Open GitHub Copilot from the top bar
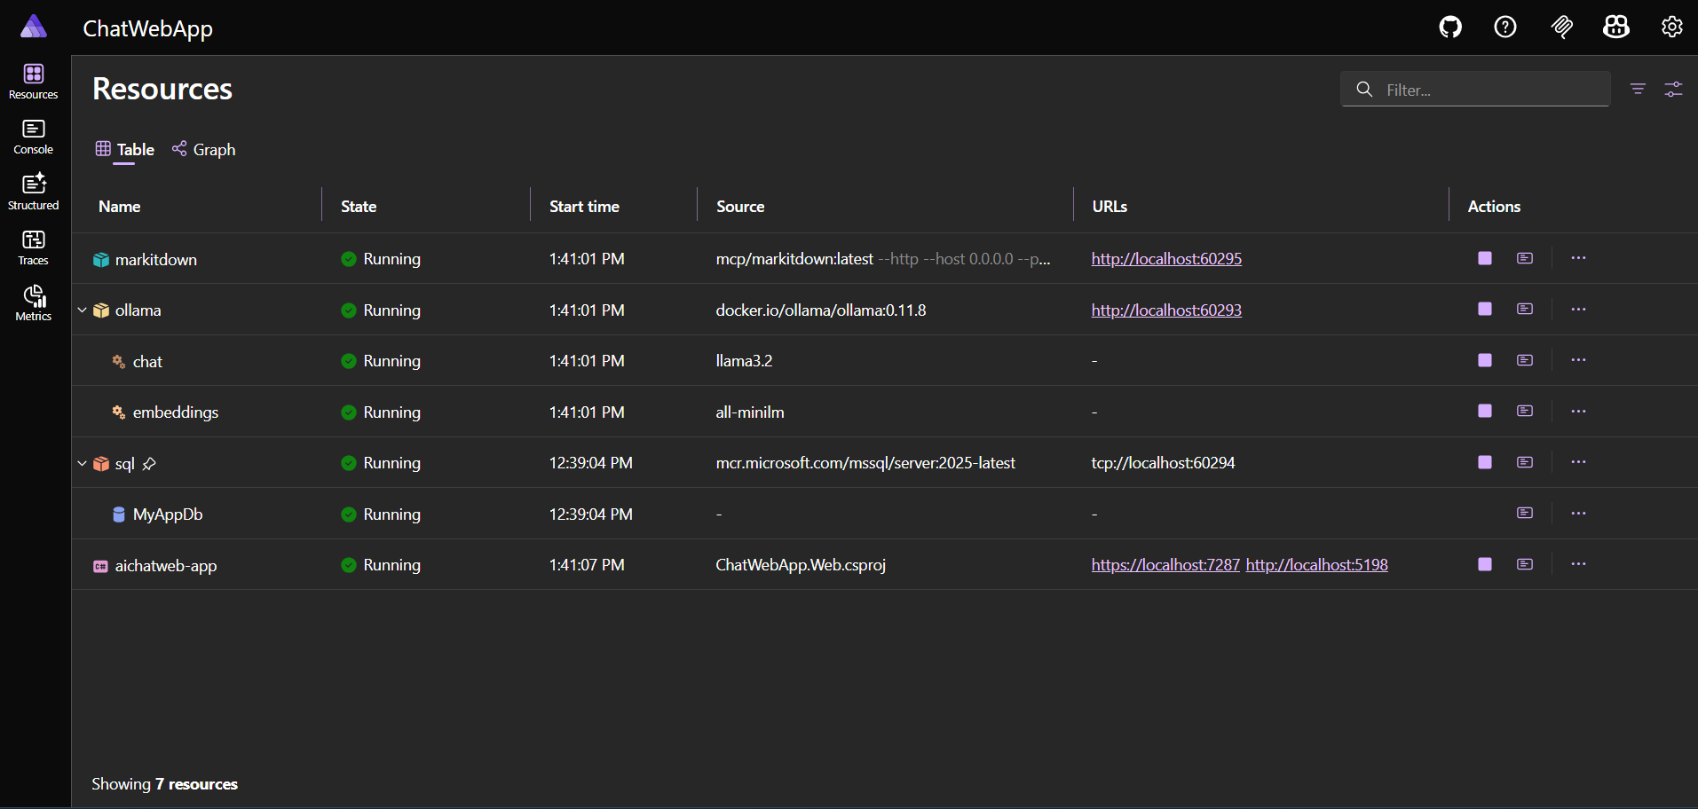This screenshot has height=809, width=1698. pyautogui.click(x=1615, y=27)
